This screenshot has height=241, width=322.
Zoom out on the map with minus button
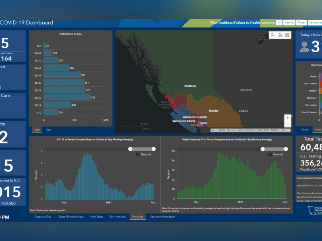[287, 125]
